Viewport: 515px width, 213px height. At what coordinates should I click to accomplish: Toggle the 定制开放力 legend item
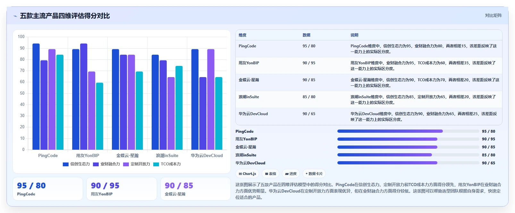pos(137,164)
